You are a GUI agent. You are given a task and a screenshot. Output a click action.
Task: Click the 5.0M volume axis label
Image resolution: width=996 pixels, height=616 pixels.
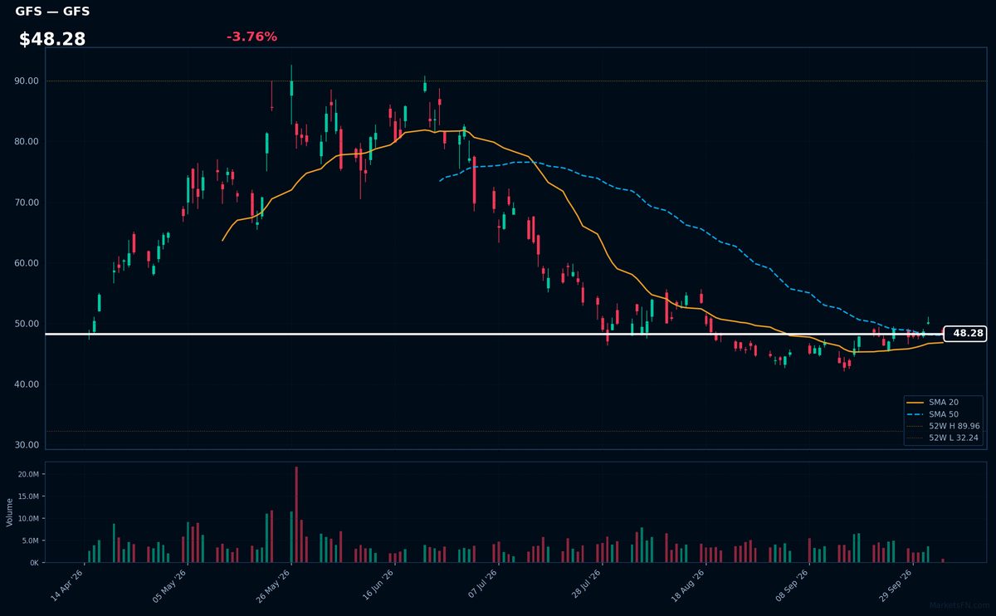point(30,540)
